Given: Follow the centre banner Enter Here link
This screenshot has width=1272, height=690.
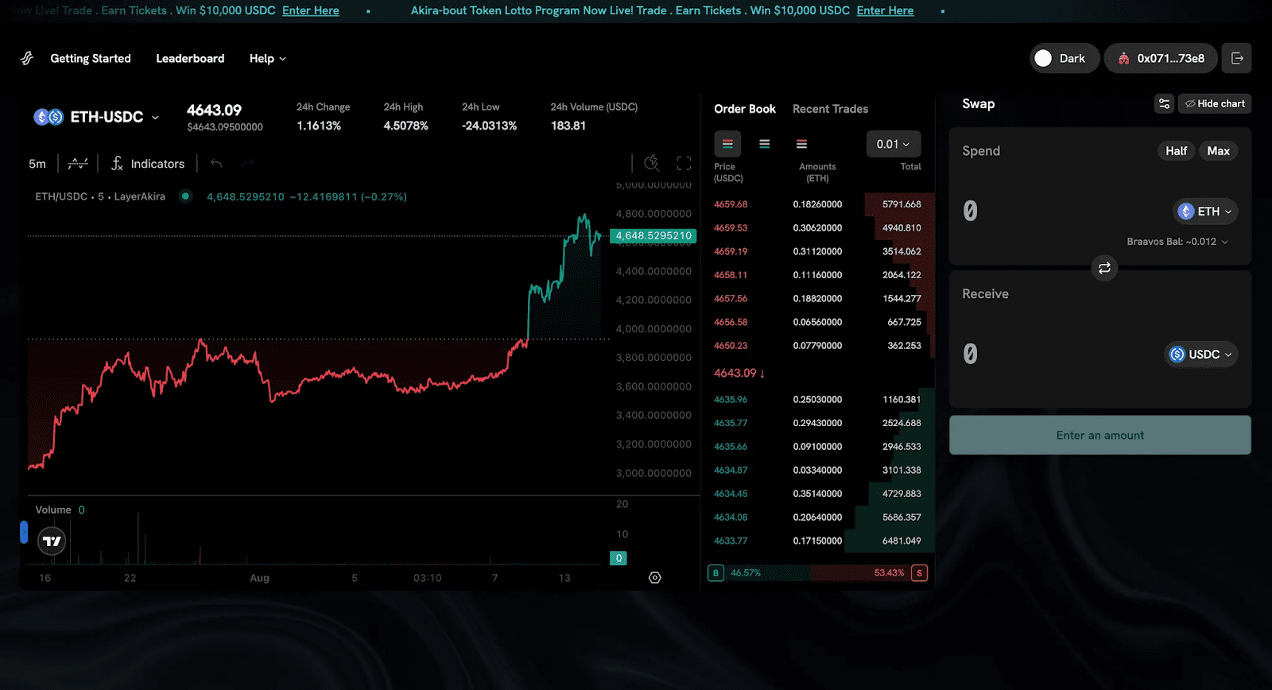Looking at the screenshot, I should tap(885, 10).
